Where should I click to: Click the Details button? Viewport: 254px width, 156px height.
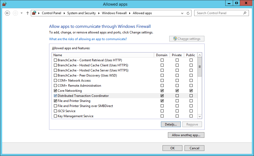pyautogui.click(x=171, y=124)
